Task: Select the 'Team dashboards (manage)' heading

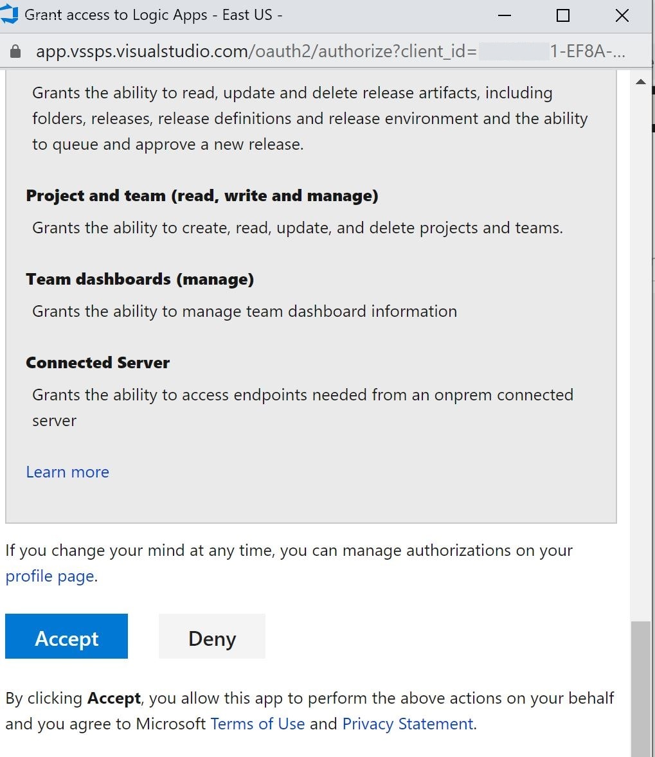Action: [140, 279]
